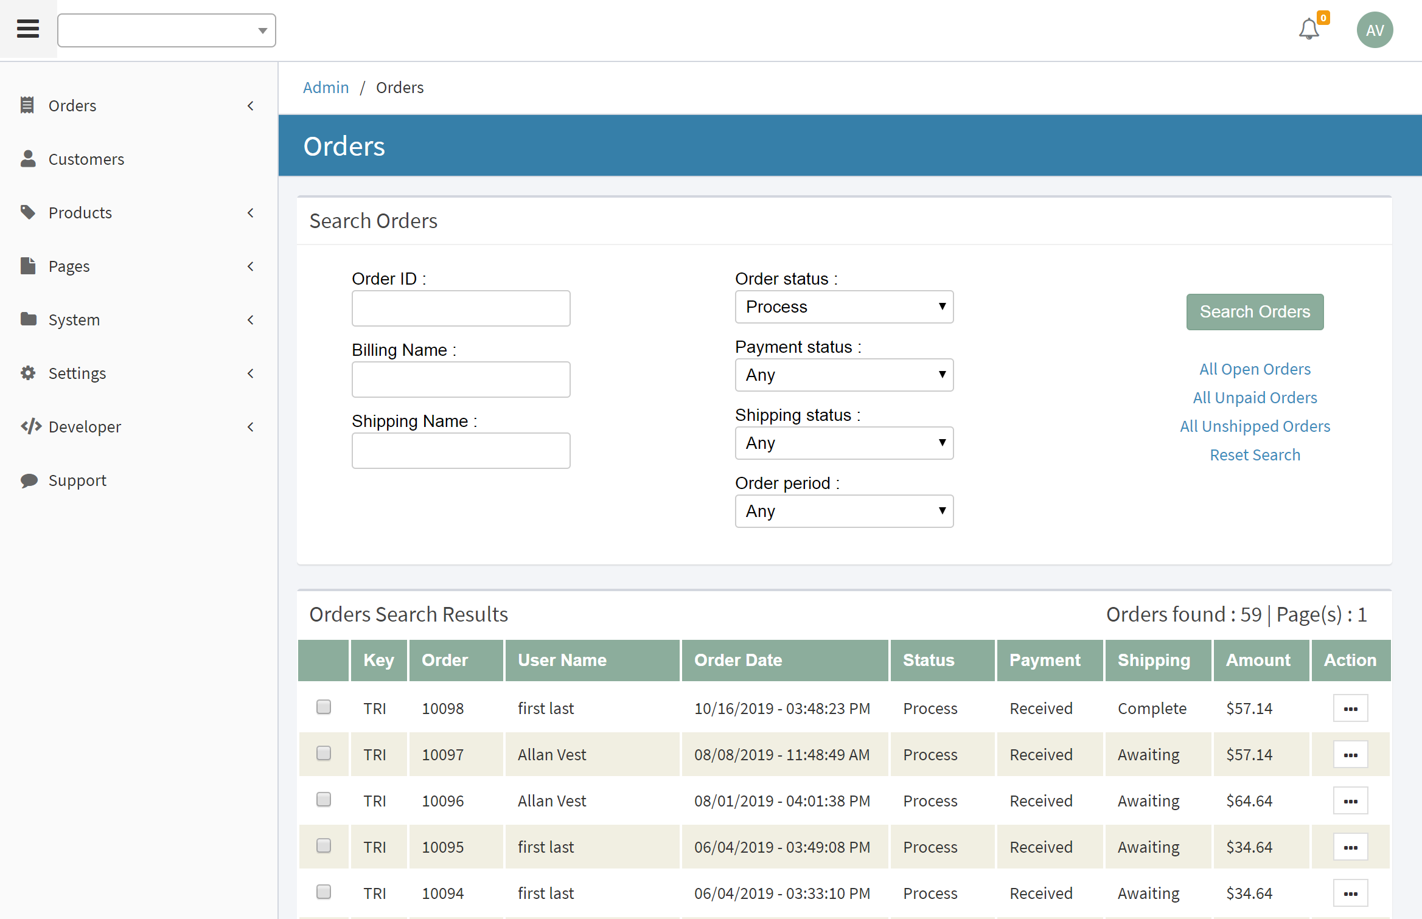Open the All Unpaid Orders link
The height and width of the screenshot is (919, 1422).
[1255, 398]
